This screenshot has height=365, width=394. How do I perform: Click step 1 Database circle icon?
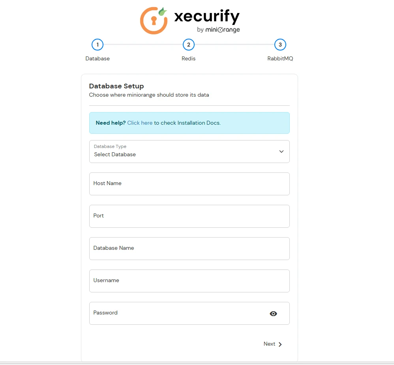click(x=98, y=45)
